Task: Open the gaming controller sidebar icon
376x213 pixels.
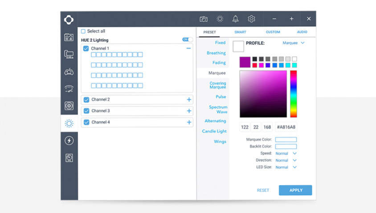Action: click(x=69, y=72)
